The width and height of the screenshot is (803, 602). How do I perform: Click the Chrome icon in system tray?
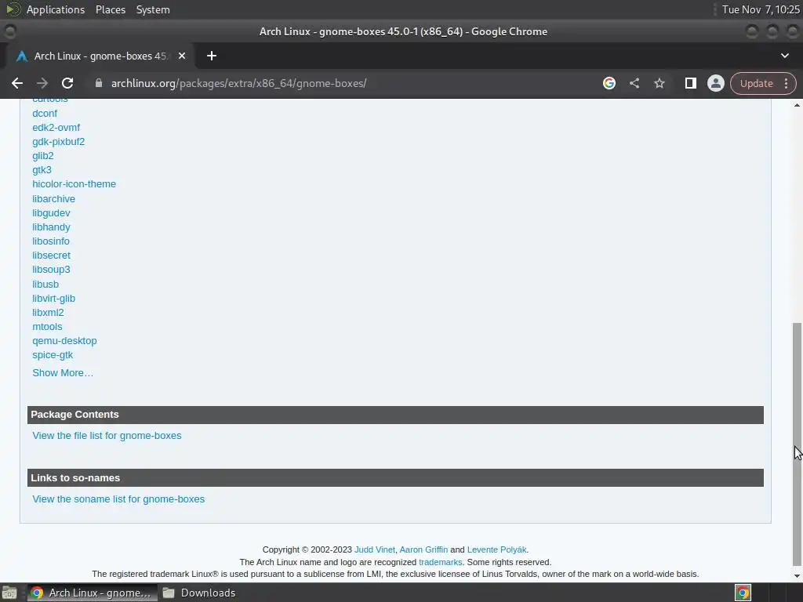(x=743, y=593)
